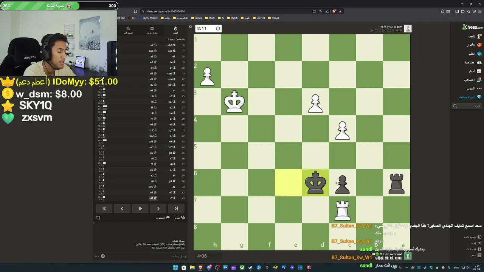
Task: Click the black king on d6
Action: click(315, 183)
